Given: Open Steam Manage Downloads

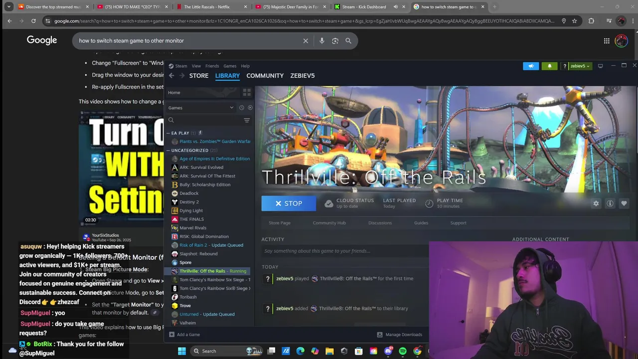Looking at the screenshot, I should coord(400,335).
